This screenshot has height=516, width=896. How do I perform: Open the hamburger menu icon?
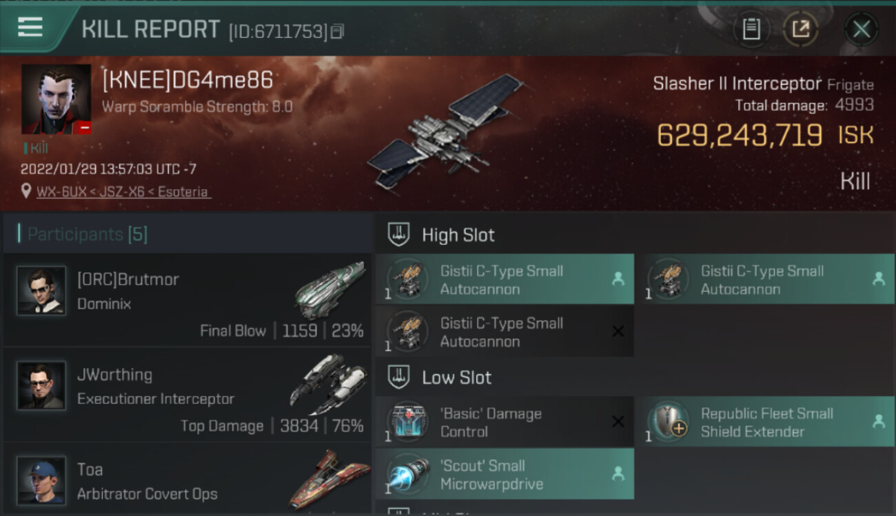pyautogui.click(x=30, y=28)
